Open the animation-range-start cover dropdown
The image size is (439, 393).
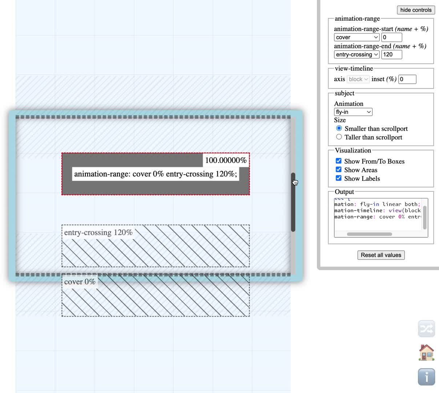pos(357,37)
